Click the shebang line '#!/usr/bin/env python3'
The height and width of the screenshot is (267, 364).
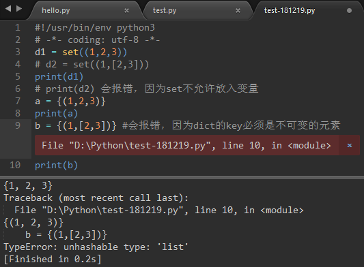pos(95,27)
